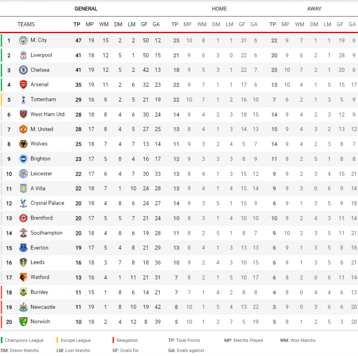The image size is (358, 356).
Task: Click the Wolves club crest
Action: pyautogui.click(x=23, y=144)
